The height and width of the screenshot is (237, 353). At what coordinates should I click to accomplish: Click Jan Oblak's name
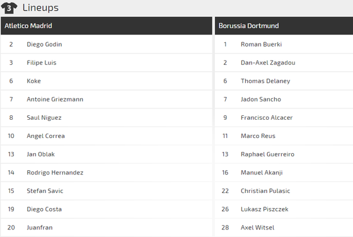pyautogui.click(x=41, y=154)
